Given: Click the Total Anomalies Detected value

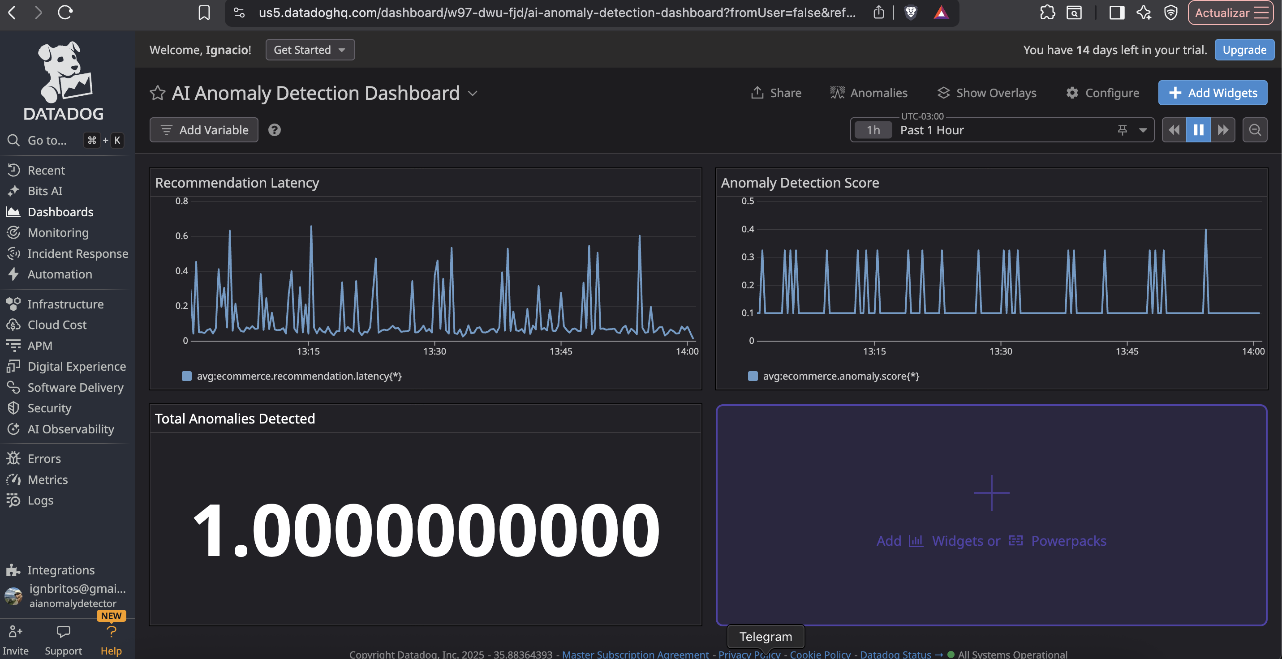Looking at the screenshot, I should point(426,530).
